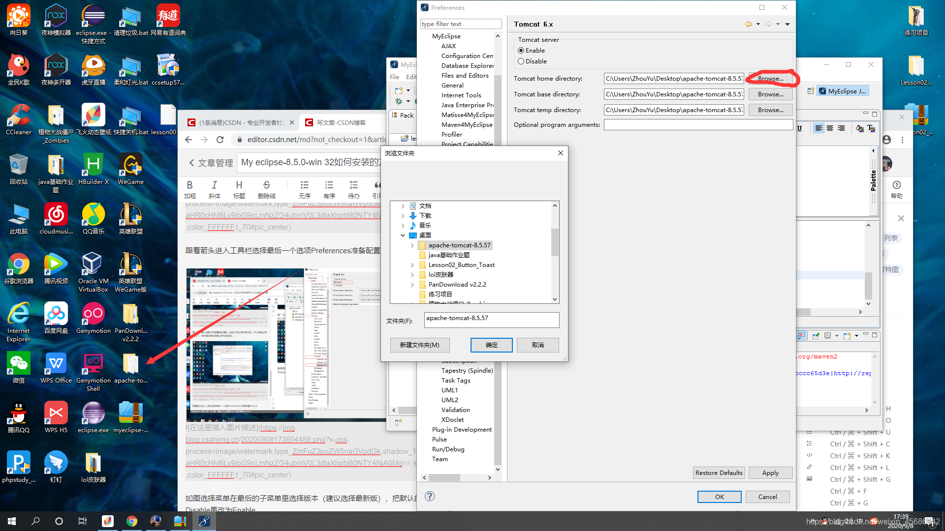Open the eclipse.exe desktop icon
This screenshot has width=945, height=531.
coord(93,417)
